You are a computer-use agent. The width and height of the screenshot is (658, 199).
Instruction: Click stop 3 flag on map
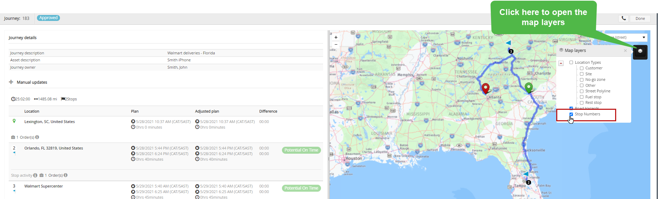(x=508, y=43)
